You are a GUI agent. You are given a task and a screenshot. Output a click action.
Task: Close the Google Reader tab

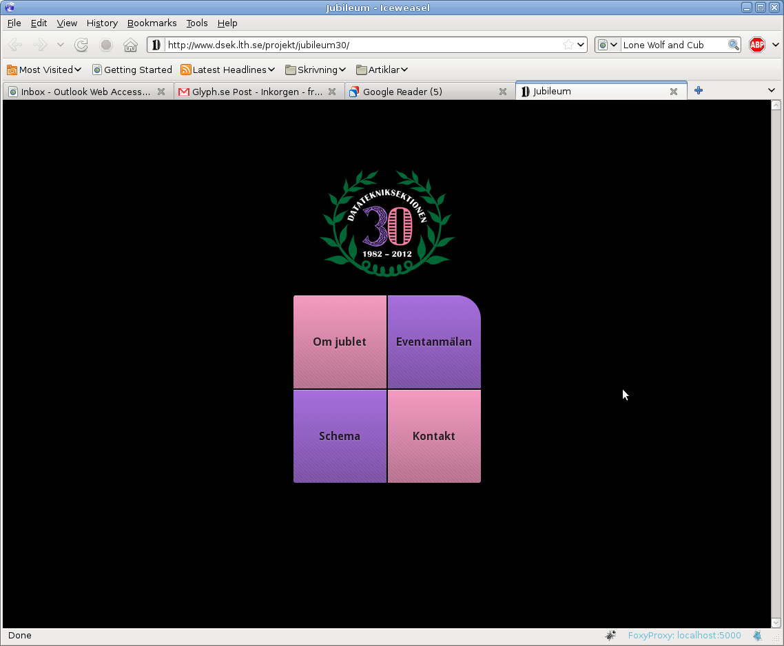503,92
